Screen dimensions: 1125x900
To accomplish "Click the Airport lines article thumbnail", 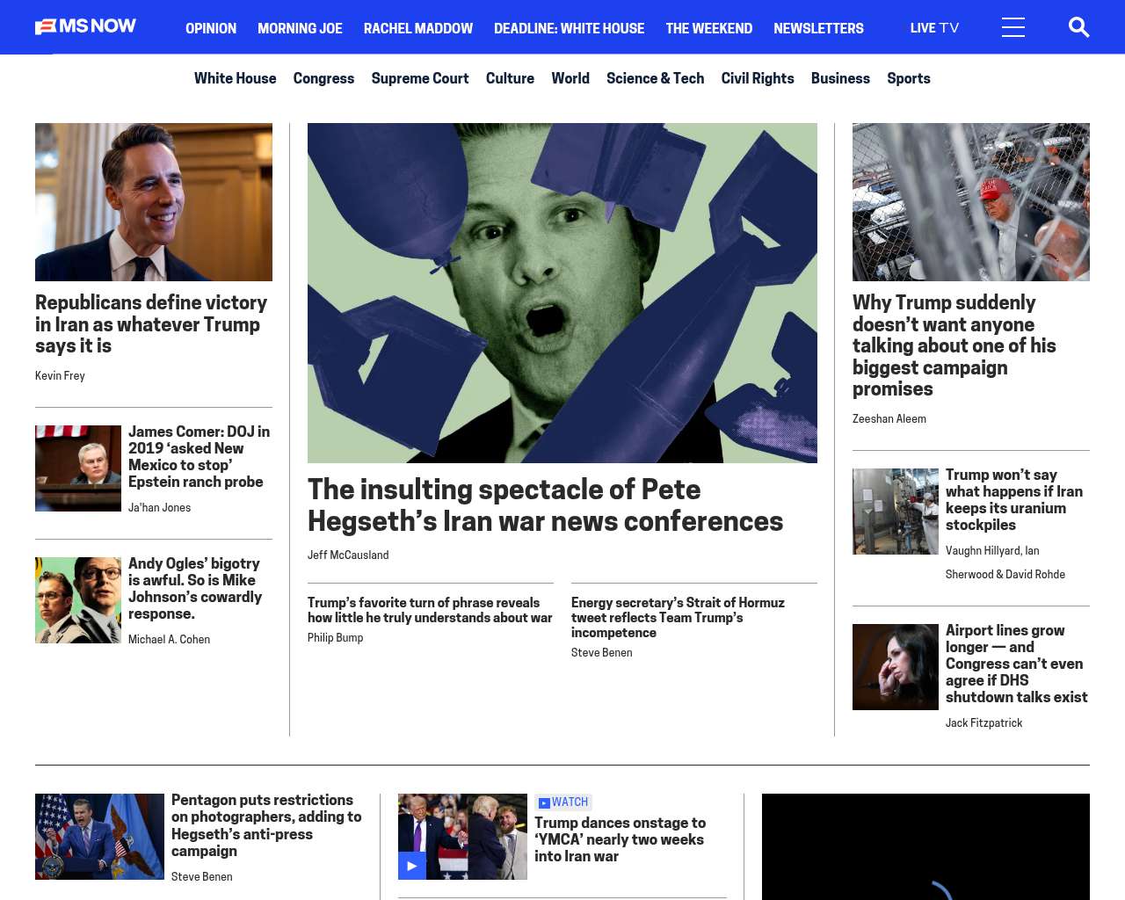I will [x=895, y=667].
